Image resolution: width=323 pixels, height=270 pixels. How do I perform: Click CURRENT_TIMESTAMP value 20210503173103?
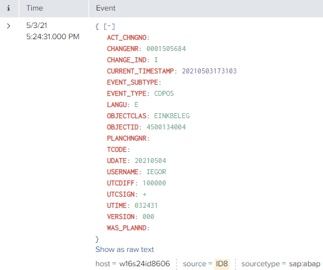click(x=210, y=71)
